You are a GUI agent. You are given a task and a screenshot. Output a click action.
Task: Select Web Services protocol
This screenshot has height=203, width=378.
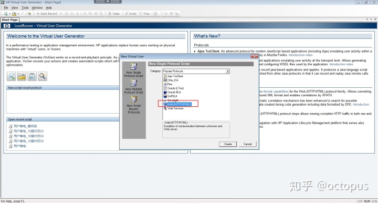click(x=175, y=108)
